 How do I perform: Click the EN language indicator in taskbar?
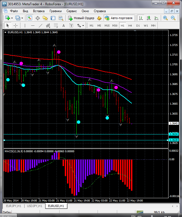133,216
